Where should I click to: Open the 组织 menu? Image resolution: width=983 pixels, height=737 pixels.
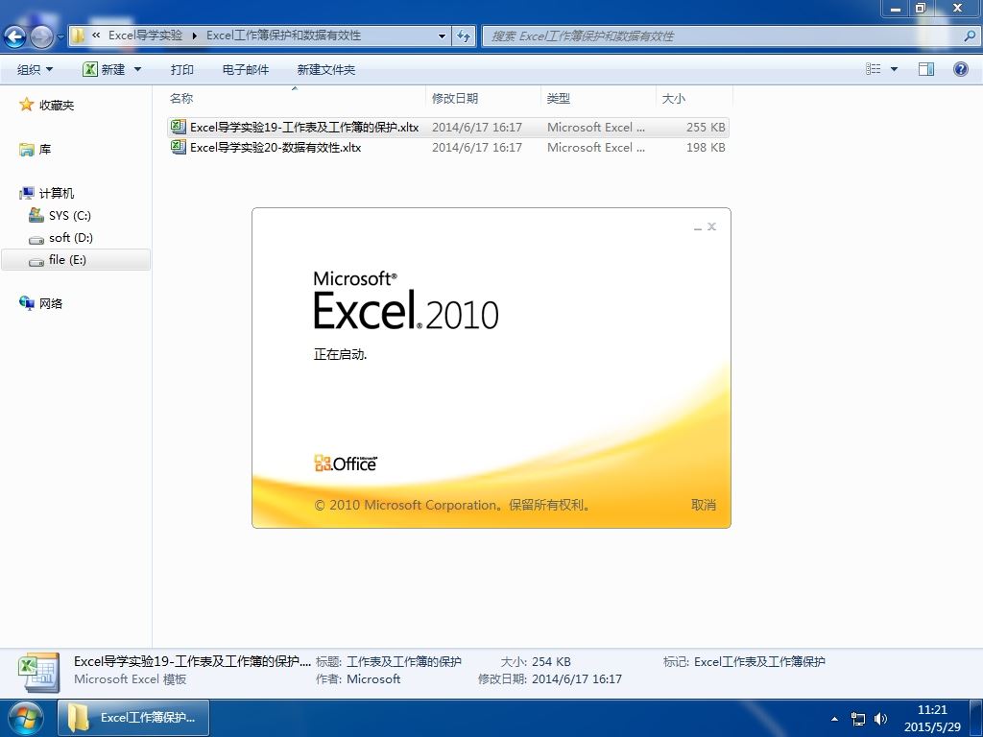point(36,69)
